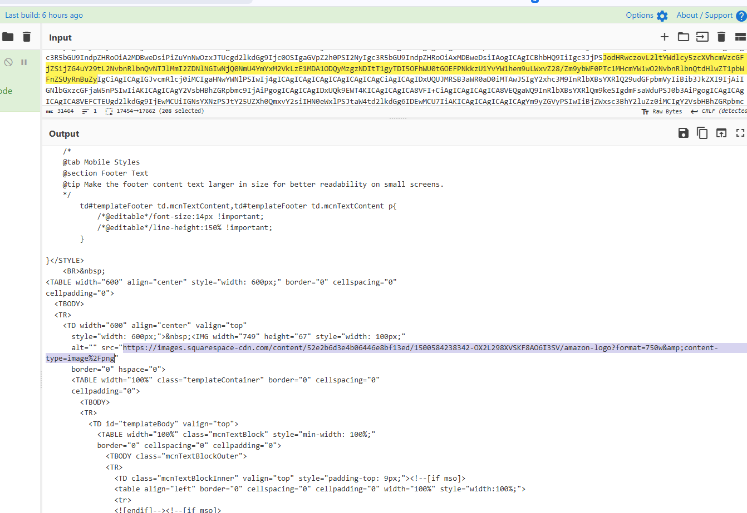This screenshot has height=513, width=747.
Task: Reset the pane layout
Action: (x=740, y=37)
